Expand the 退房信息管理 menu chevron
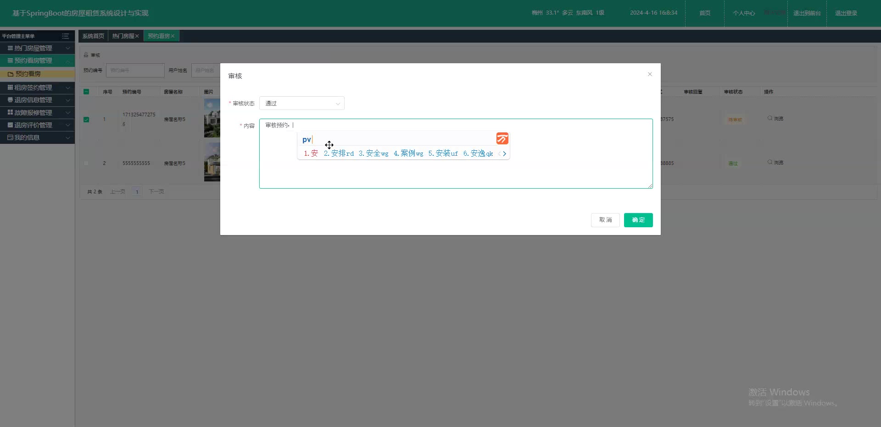Image resolution: width=881 pixels, height=427 pixels. click(68, 100)
